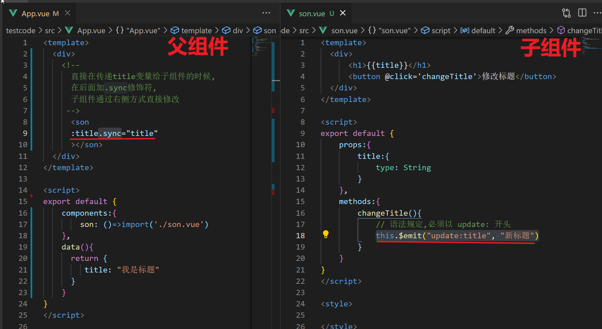
Task: Switch to the App.vue editor tab
Action: [x=39, y=13]
